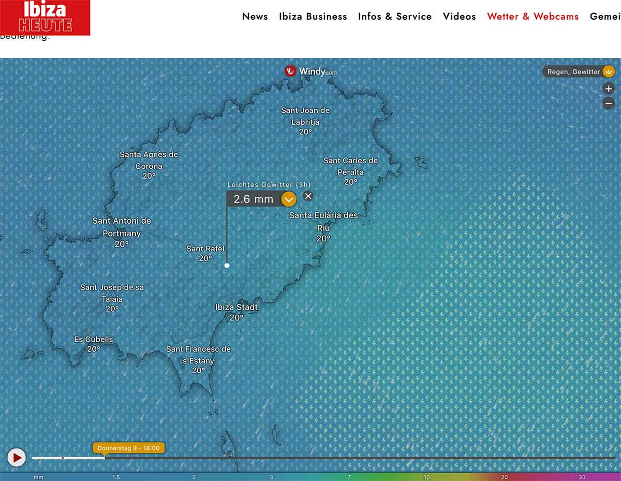The height and width of the screenshot is (481, 621).
Task: Close the 2.6 mm forecast popup
Action: pyautogui.click(x=308, y=196)
